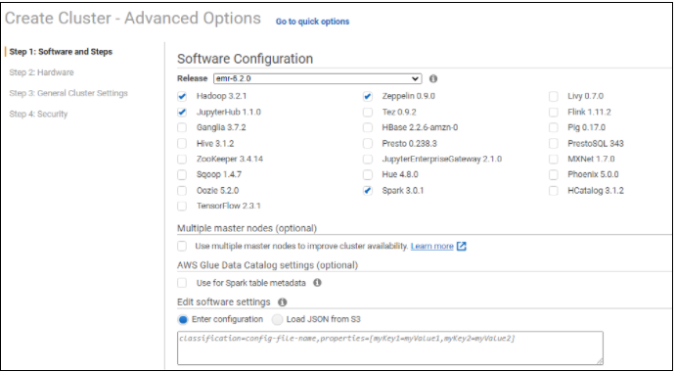The image size is (676, 372).
Task: Grab the configuration box resize handle
Action: (x=600, y=361)
